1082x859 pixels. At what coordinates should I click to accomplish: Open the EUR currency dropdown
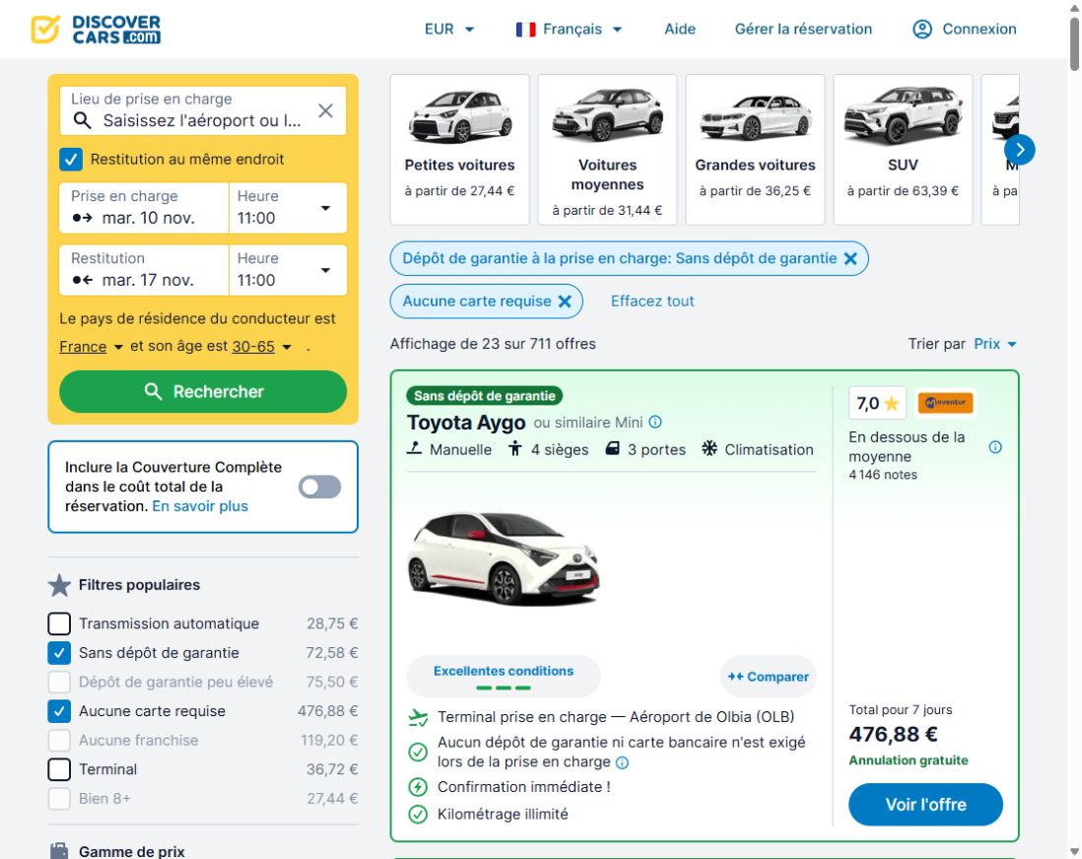pos(449,29)
